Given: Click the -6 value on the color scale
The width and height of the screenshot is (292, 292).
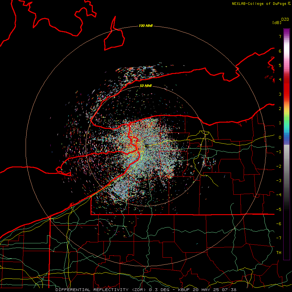Looking at the screenshot, I should pyautogui.click(x=279, y=224).
